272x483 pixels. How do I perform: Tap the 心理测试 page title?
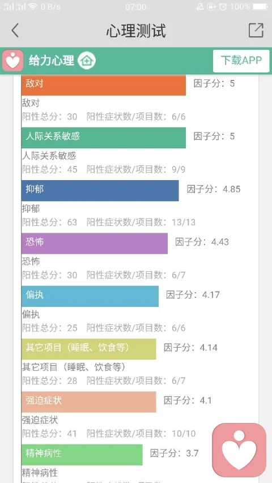point(136,31)
